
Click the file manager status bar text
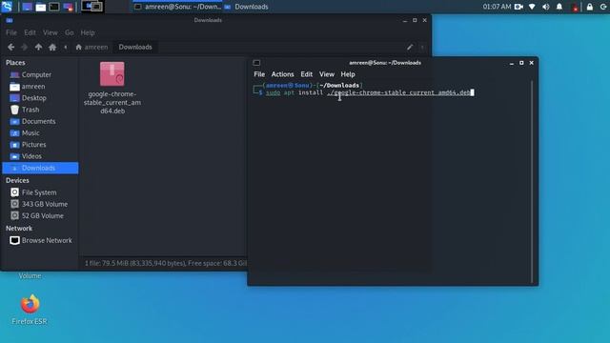pyautogui.click(x=165, y=263)
